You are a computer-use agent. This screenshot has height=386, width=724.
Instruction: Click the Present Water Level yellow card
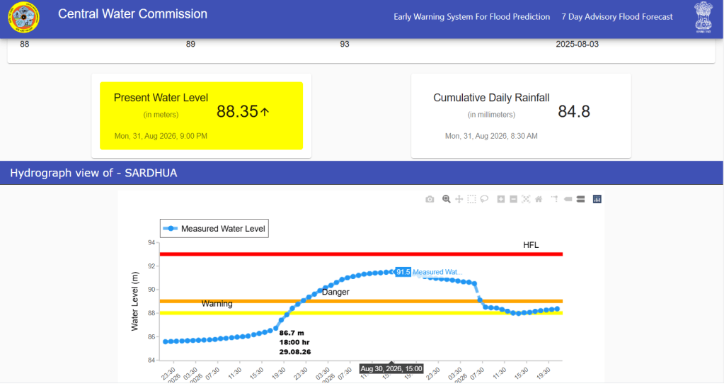[201, 115]
